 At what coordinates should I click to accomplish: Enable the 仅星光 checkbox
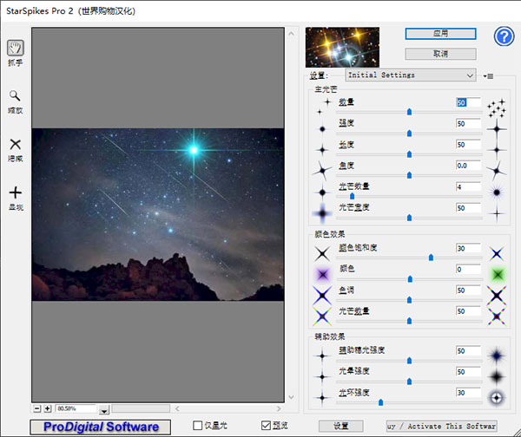(198, 425)
